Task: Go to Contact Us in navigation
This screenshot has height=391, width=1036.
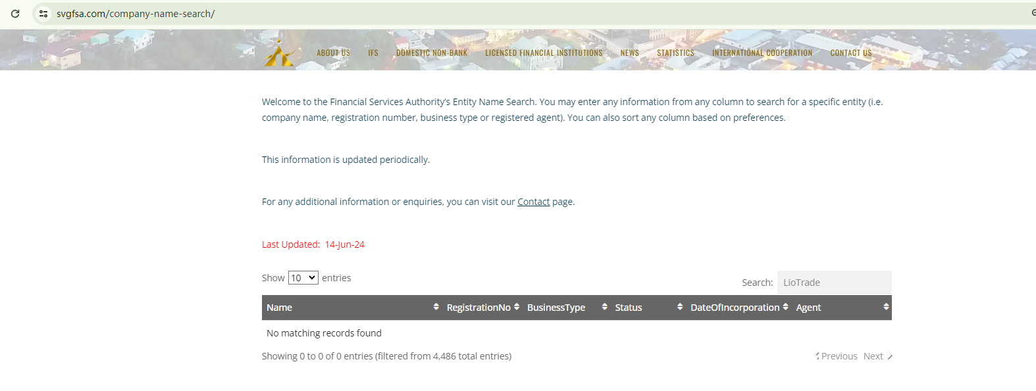Action: tap(850, 53)
